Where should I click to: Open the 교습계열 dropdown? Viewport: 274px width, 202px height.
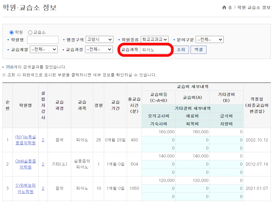click(x=44, y=49)
